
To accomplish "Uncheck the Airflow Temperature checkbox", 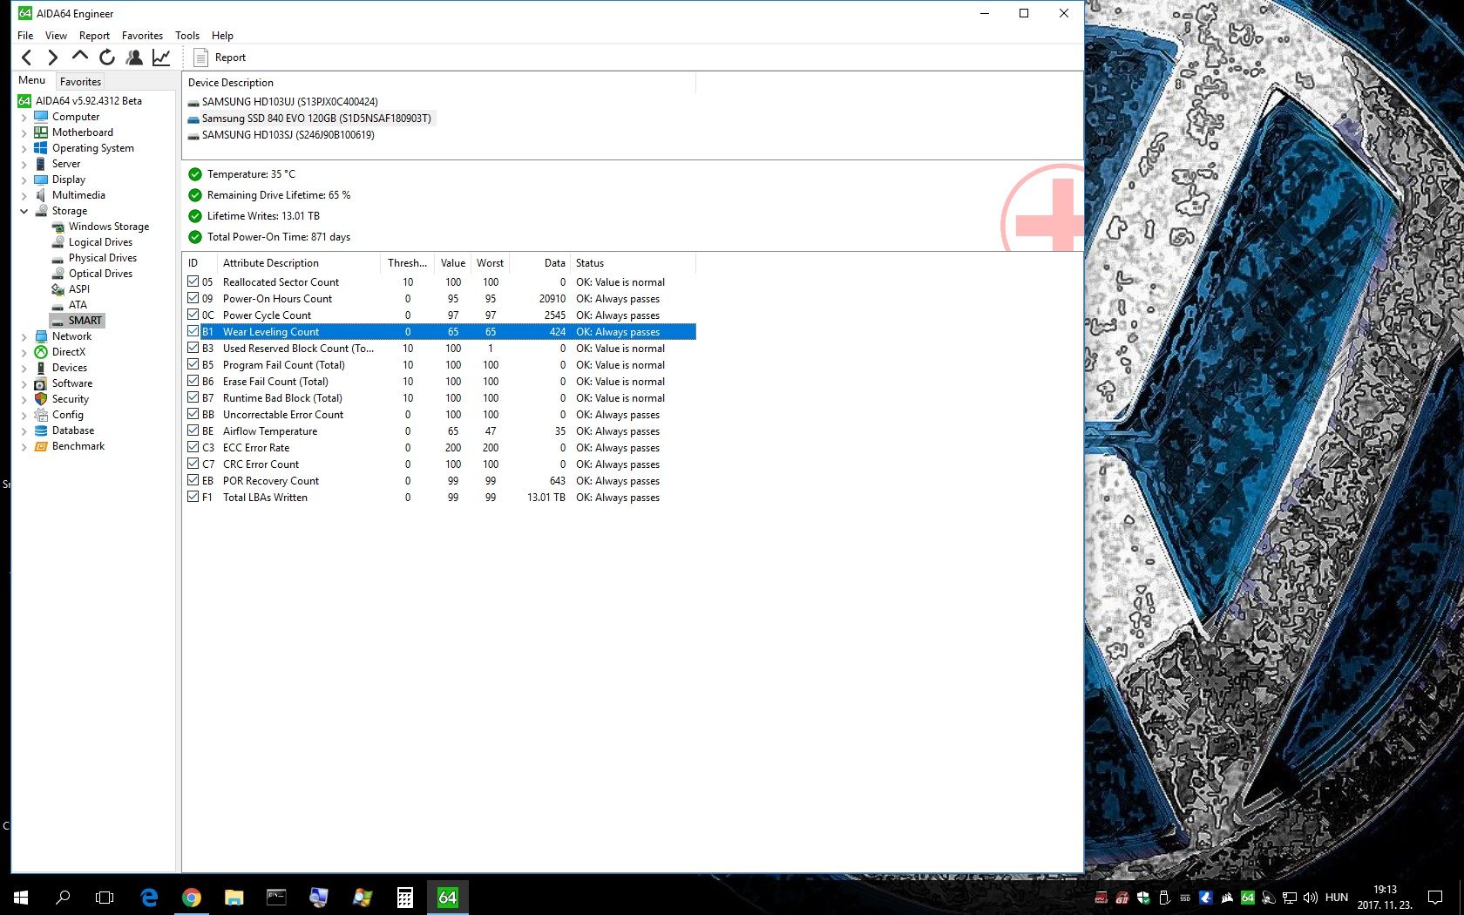I will [193, 430].
